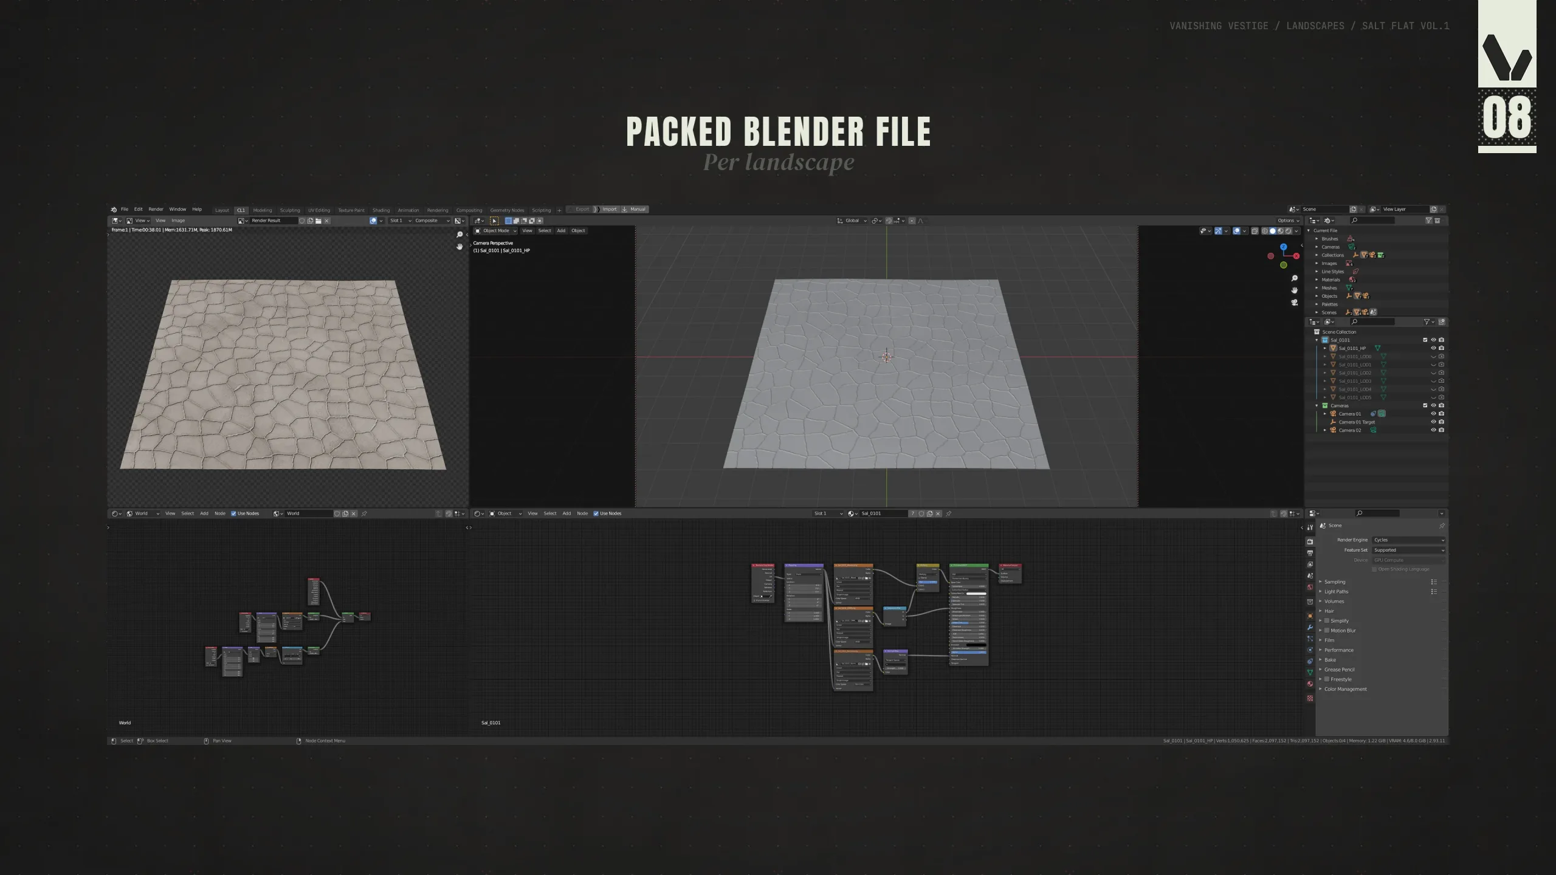Screen dimensions: 1556x875
Task: Open the World properties tab icon
Action: click(x=1310, y=588)
